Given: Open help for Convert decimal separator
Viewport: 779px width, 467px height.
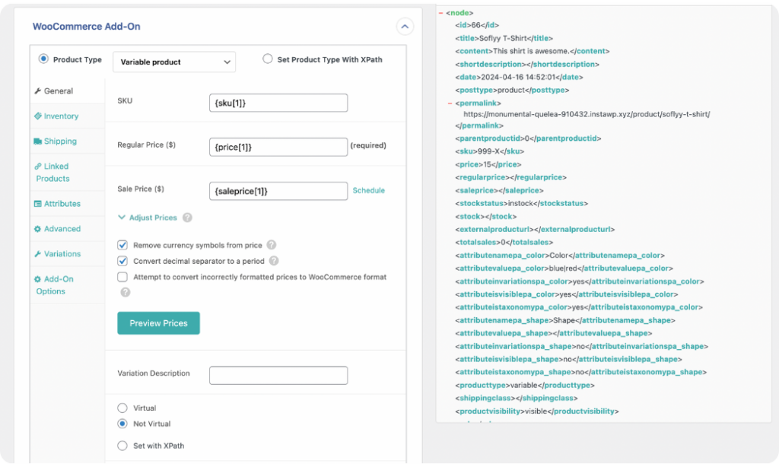Looking at the screenshot, I should click(x=274, y=261).
